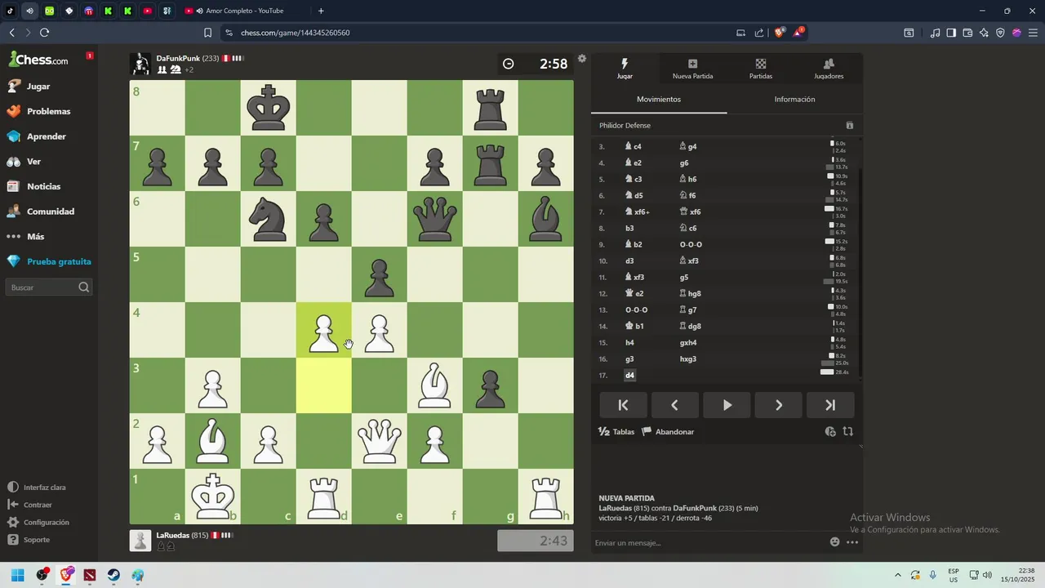
Task: Open the Jugadores tab
Action: tap(829, 68)
